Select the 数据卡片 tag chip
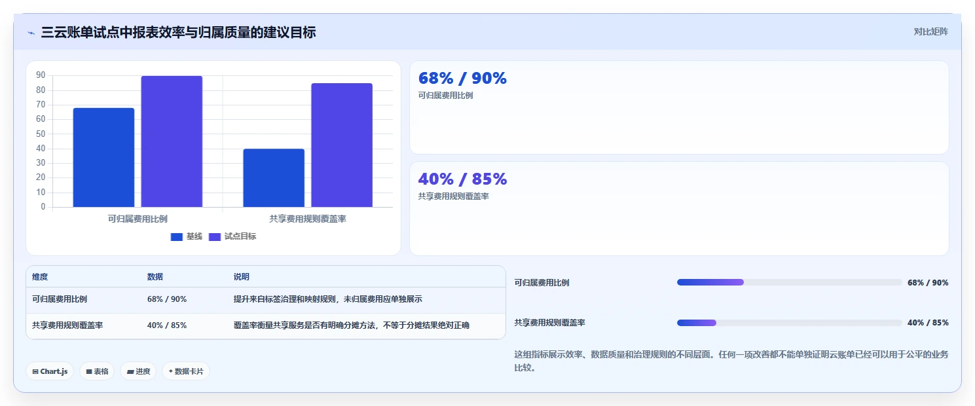Screen dimensions: 975x406 point(186,371)
